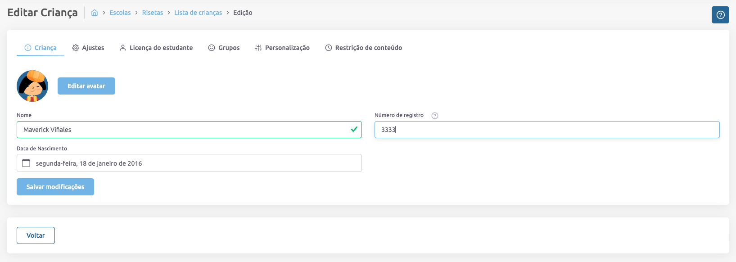The image size is (736, 262).
Task: Click the clock icon on Restrição de conteúdo
Action: coord(329,48)
